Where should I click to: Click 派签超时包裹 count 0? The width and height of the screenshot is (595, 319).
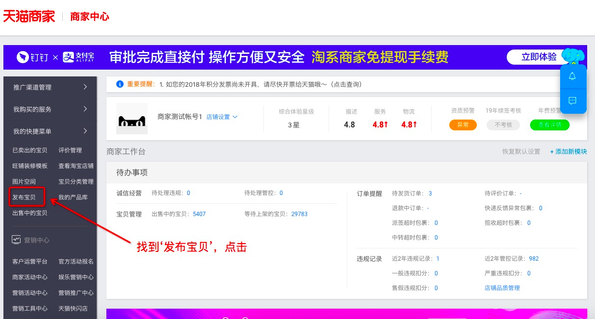coord(436,223)
